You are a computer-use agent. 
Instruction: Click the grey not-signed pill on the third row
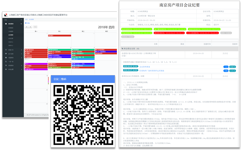tap(128, 37)
